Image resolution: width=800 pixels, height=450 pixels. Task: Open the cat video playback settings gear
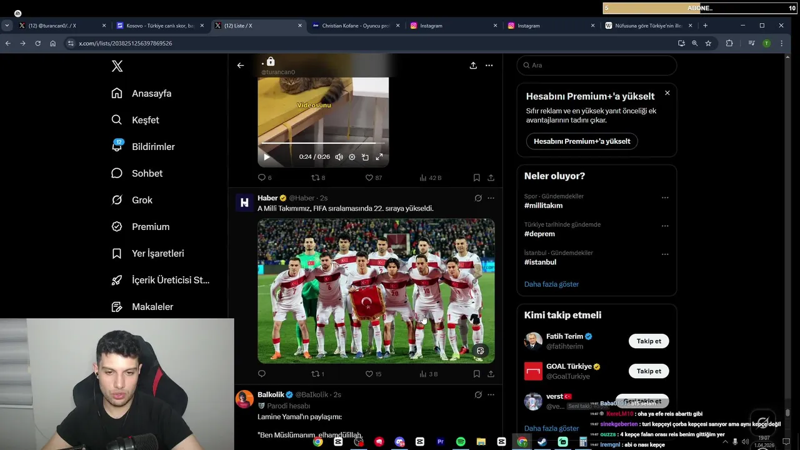coord(352,157)
